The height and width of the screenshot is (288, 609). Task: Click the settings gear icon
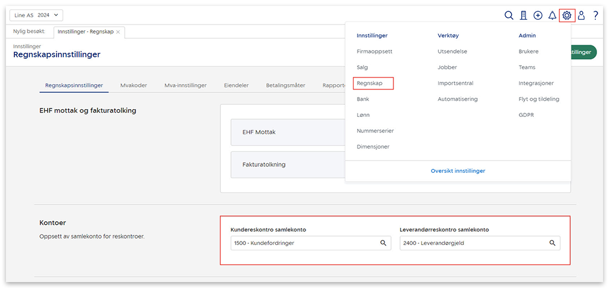[567, 16]
